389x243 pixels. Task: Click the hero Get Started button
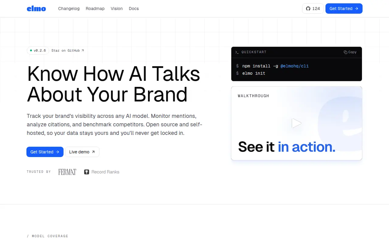click(45, 152)
